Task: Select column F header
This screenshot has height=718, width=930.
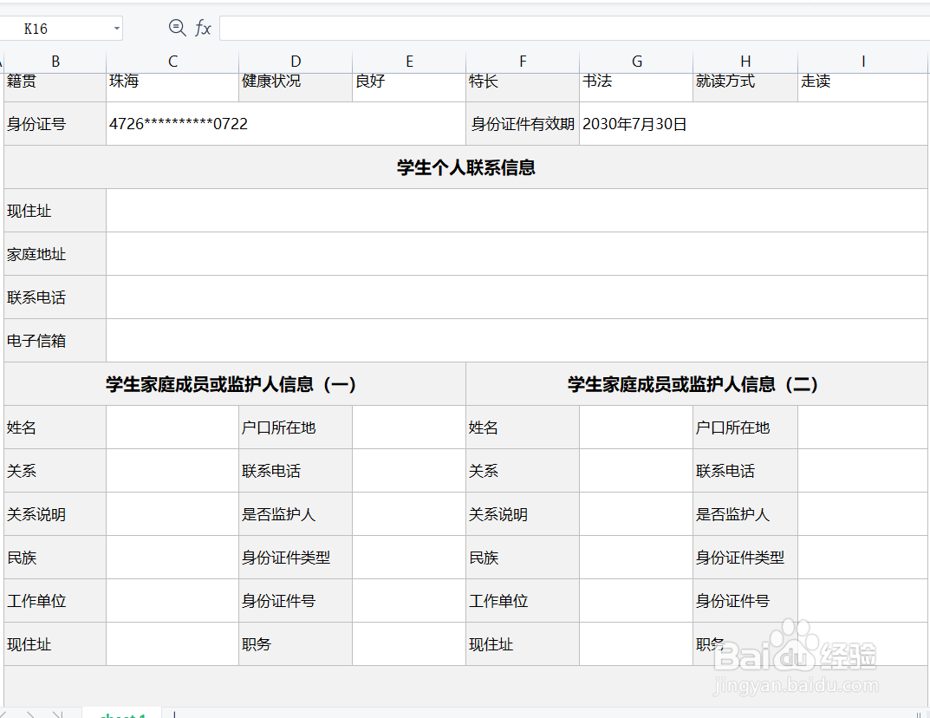Action: pos(522,61)
